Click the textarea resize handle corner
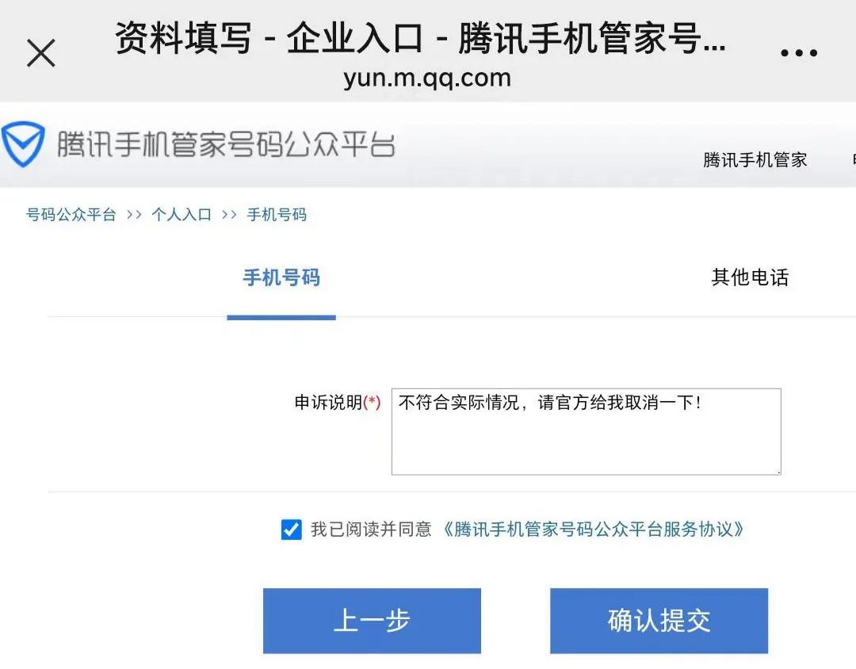 coord(778,472)
